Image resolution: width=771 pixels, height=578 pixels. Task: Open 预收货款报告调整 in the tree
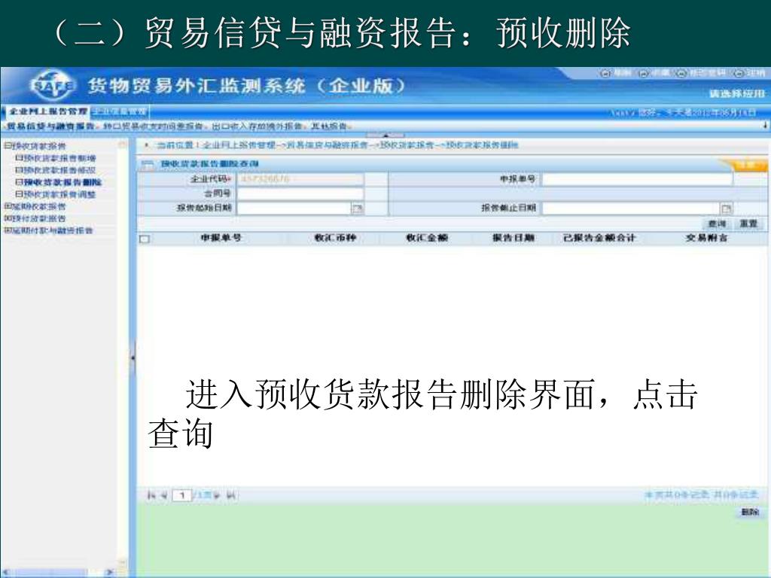point(59,194)
